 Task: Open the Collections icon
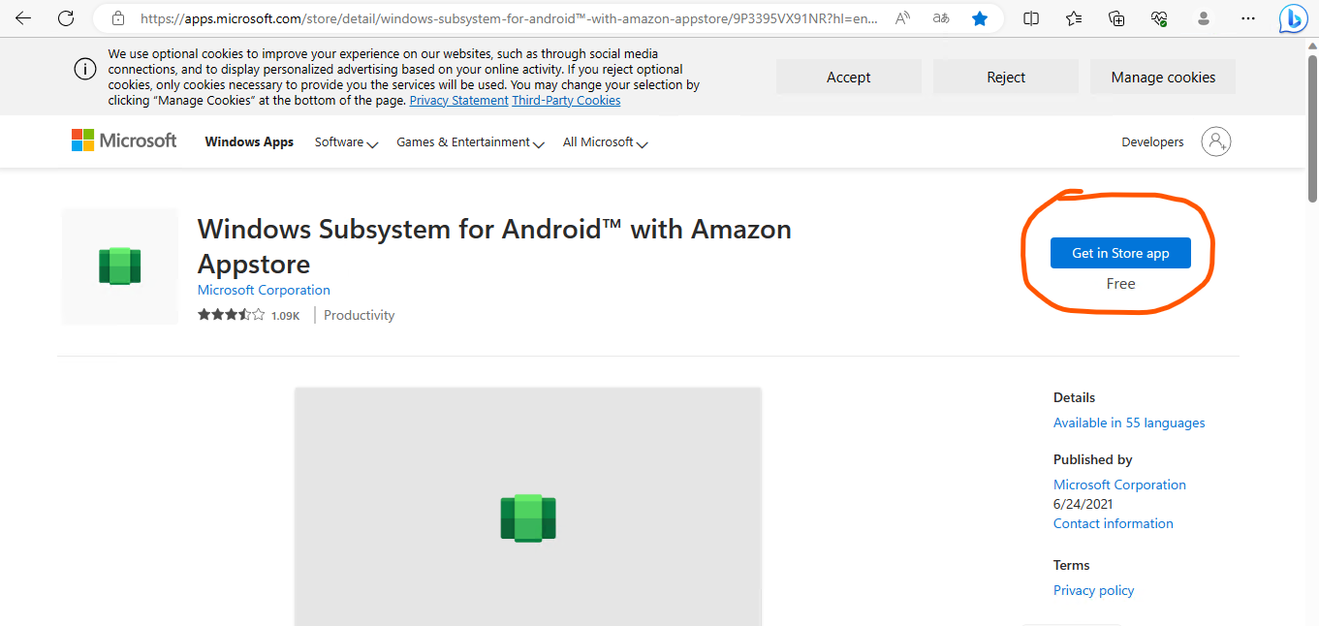coord(1116,18)
